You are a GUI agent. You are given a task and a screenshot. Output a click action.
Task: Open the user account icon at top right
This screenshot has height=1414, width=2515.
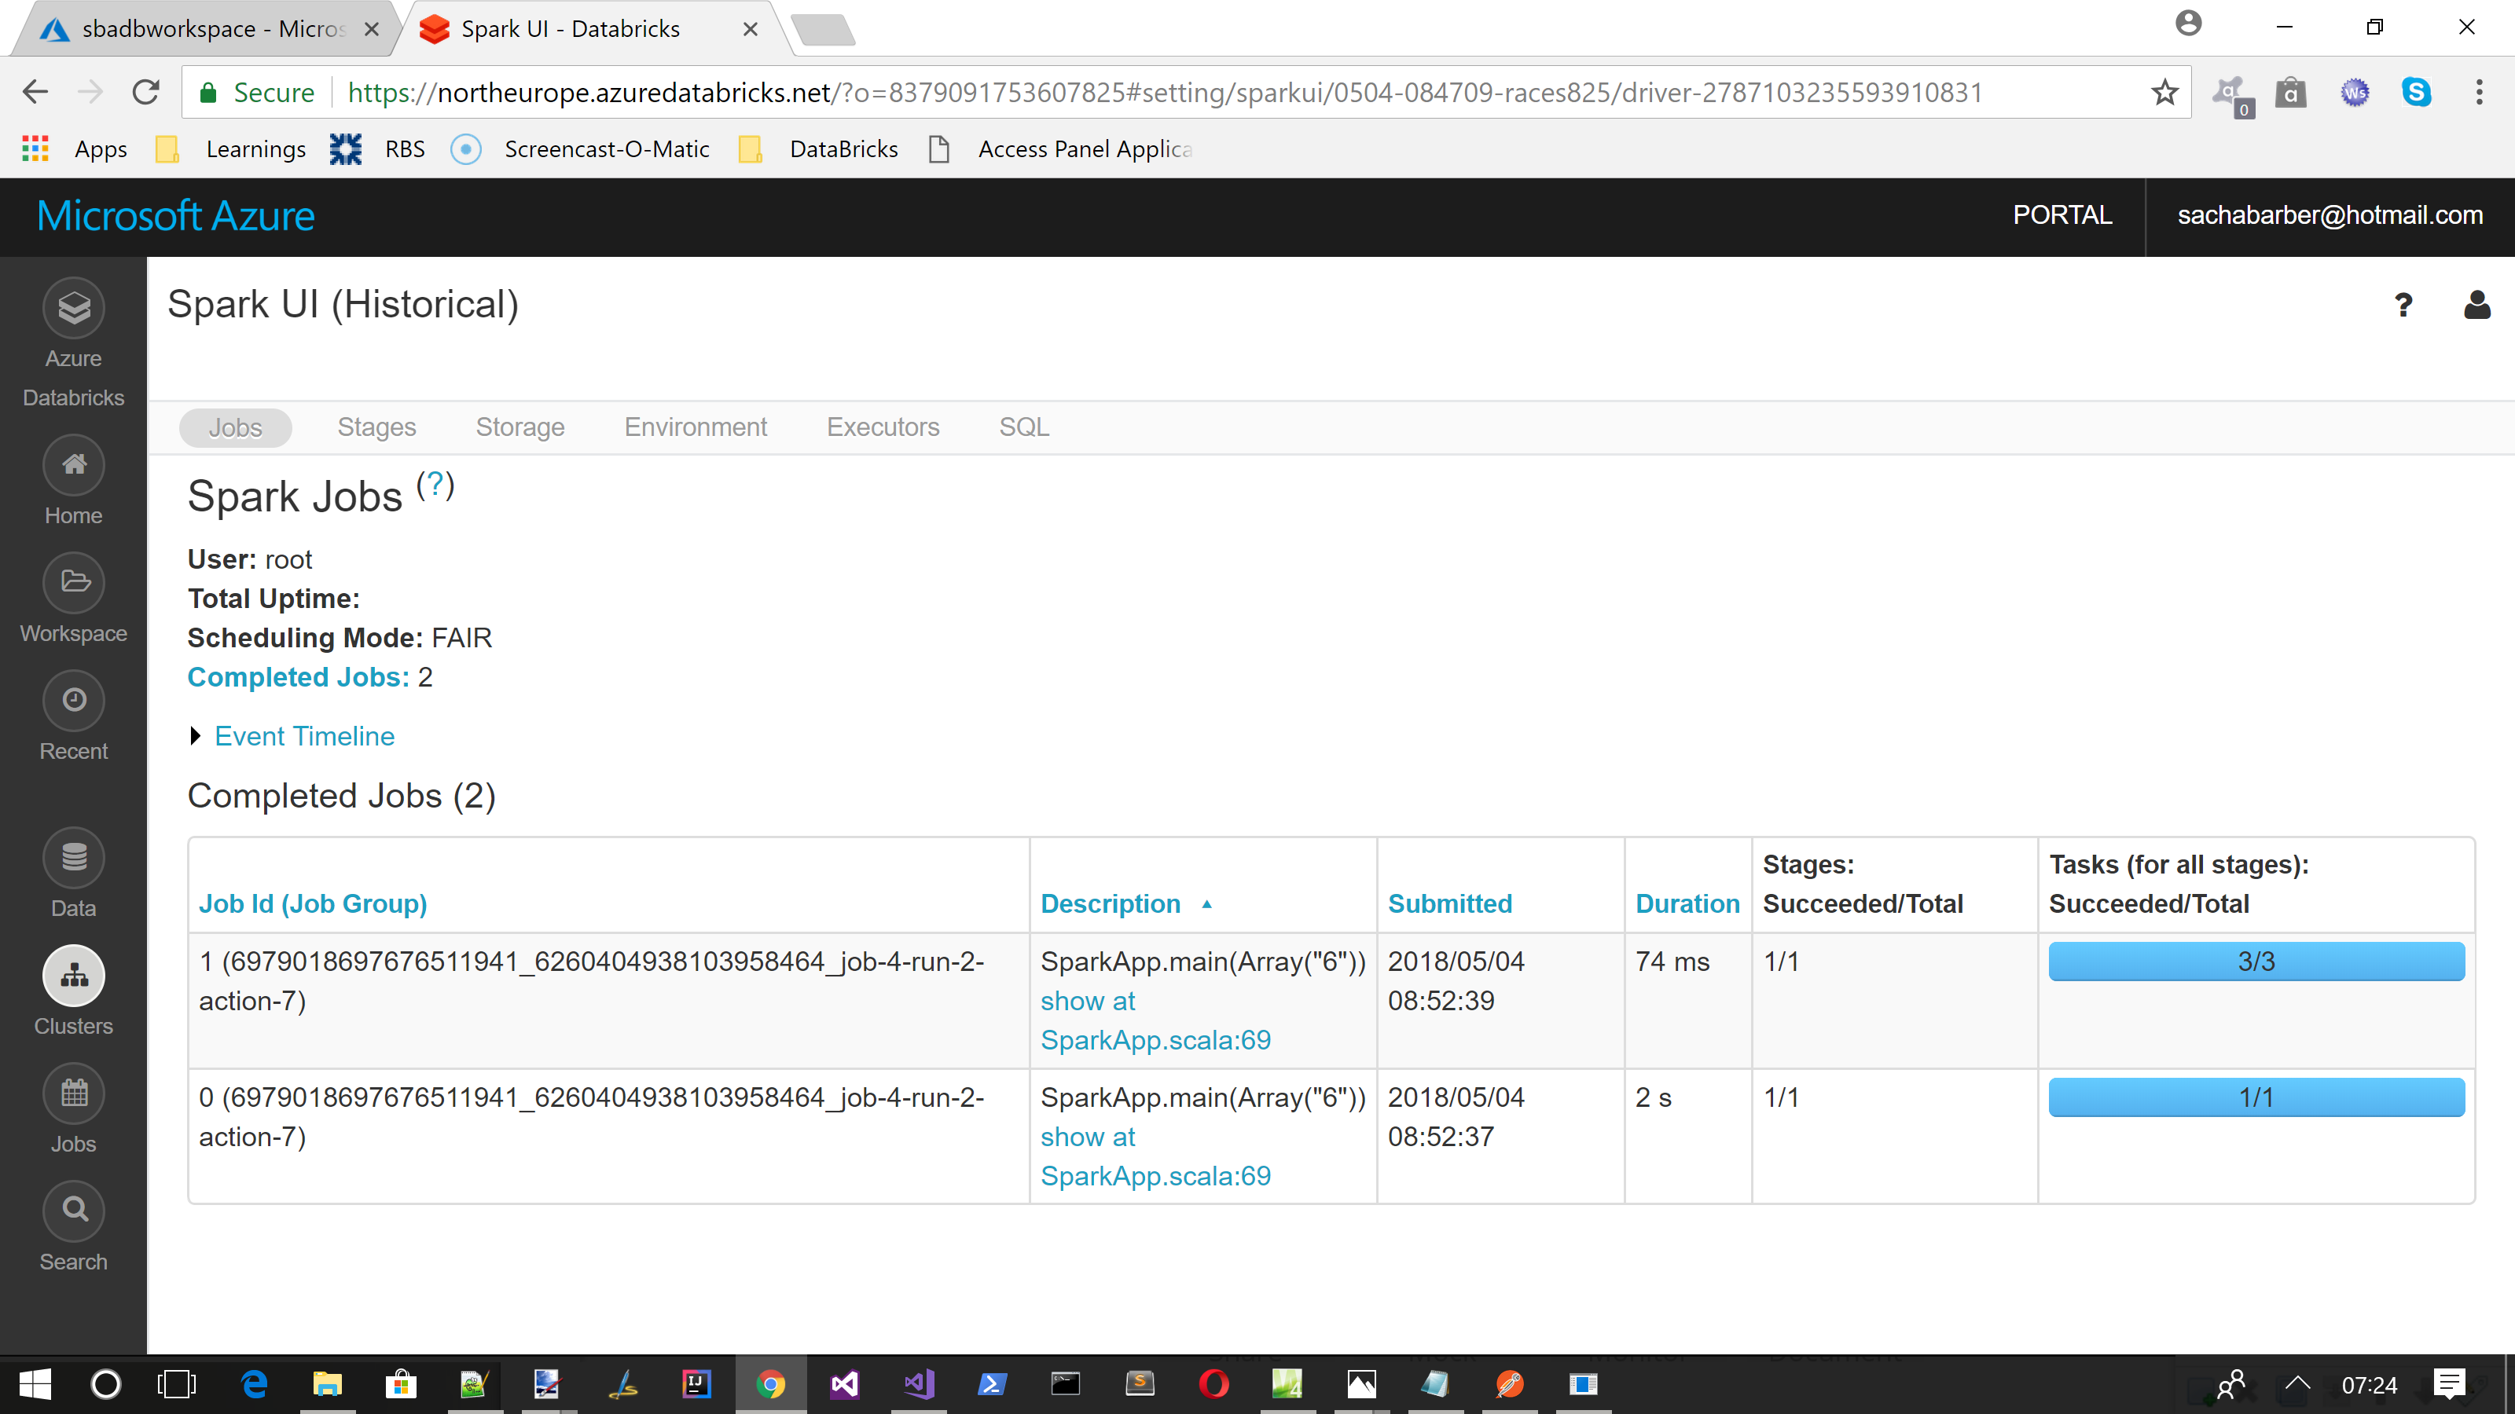coord(2477,306)
